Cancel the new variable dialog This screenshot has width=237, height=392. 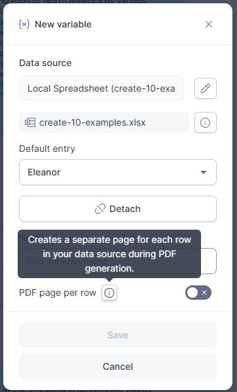(118, 366)
